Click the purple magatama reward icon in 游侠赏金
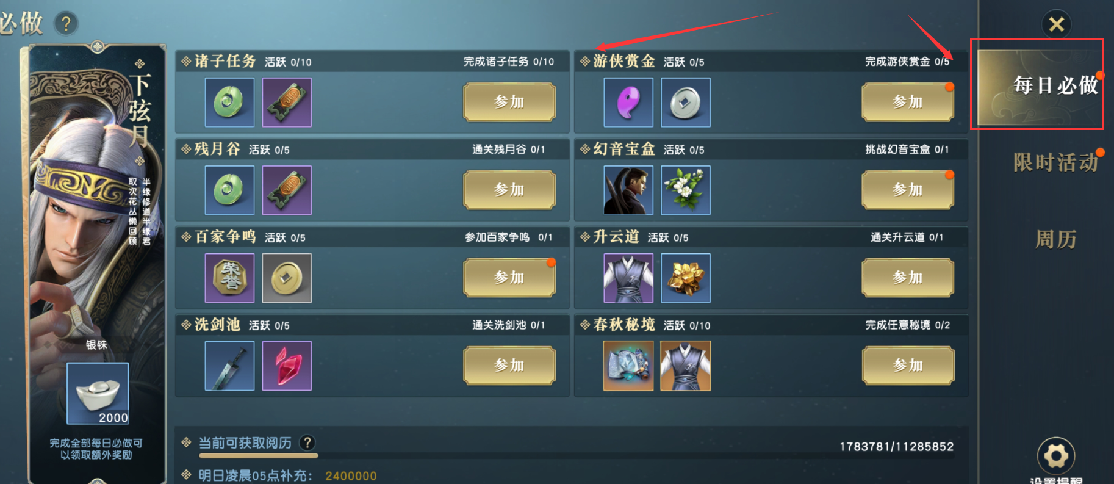The width and height of the screenshot is (1114, 484). 628,102
